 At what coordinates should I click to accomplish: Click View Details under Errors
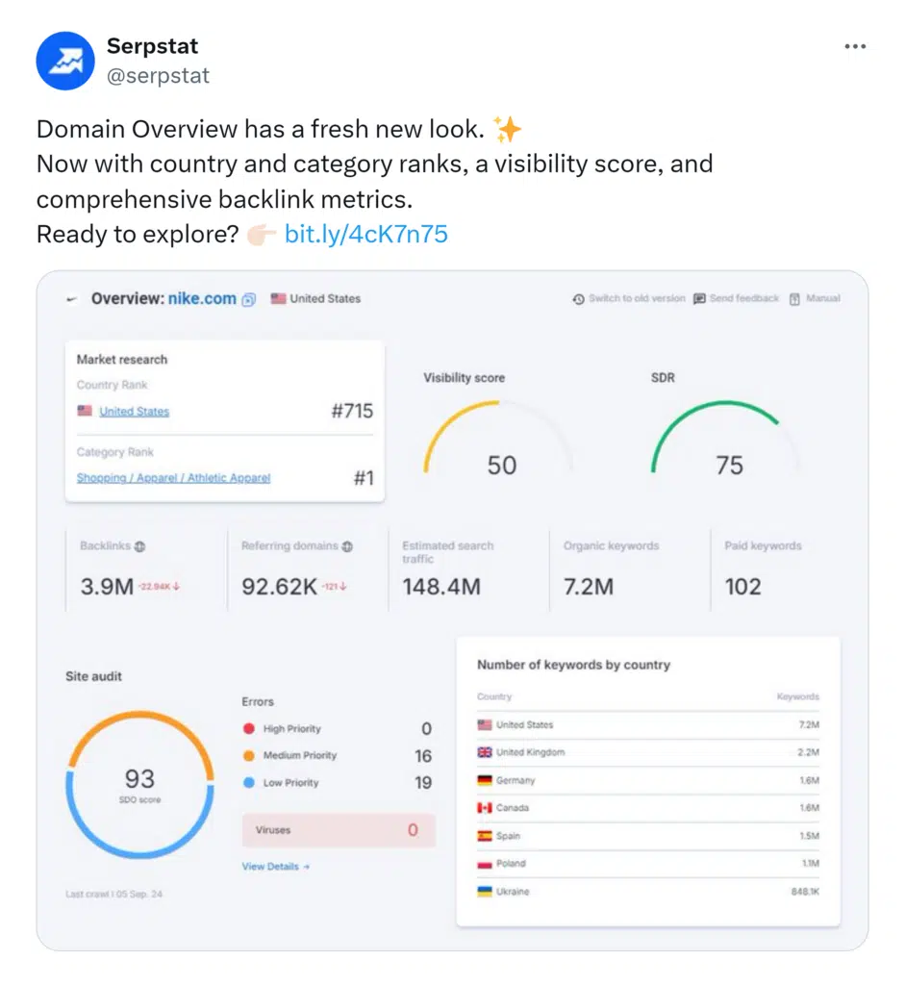click(275, 867)
